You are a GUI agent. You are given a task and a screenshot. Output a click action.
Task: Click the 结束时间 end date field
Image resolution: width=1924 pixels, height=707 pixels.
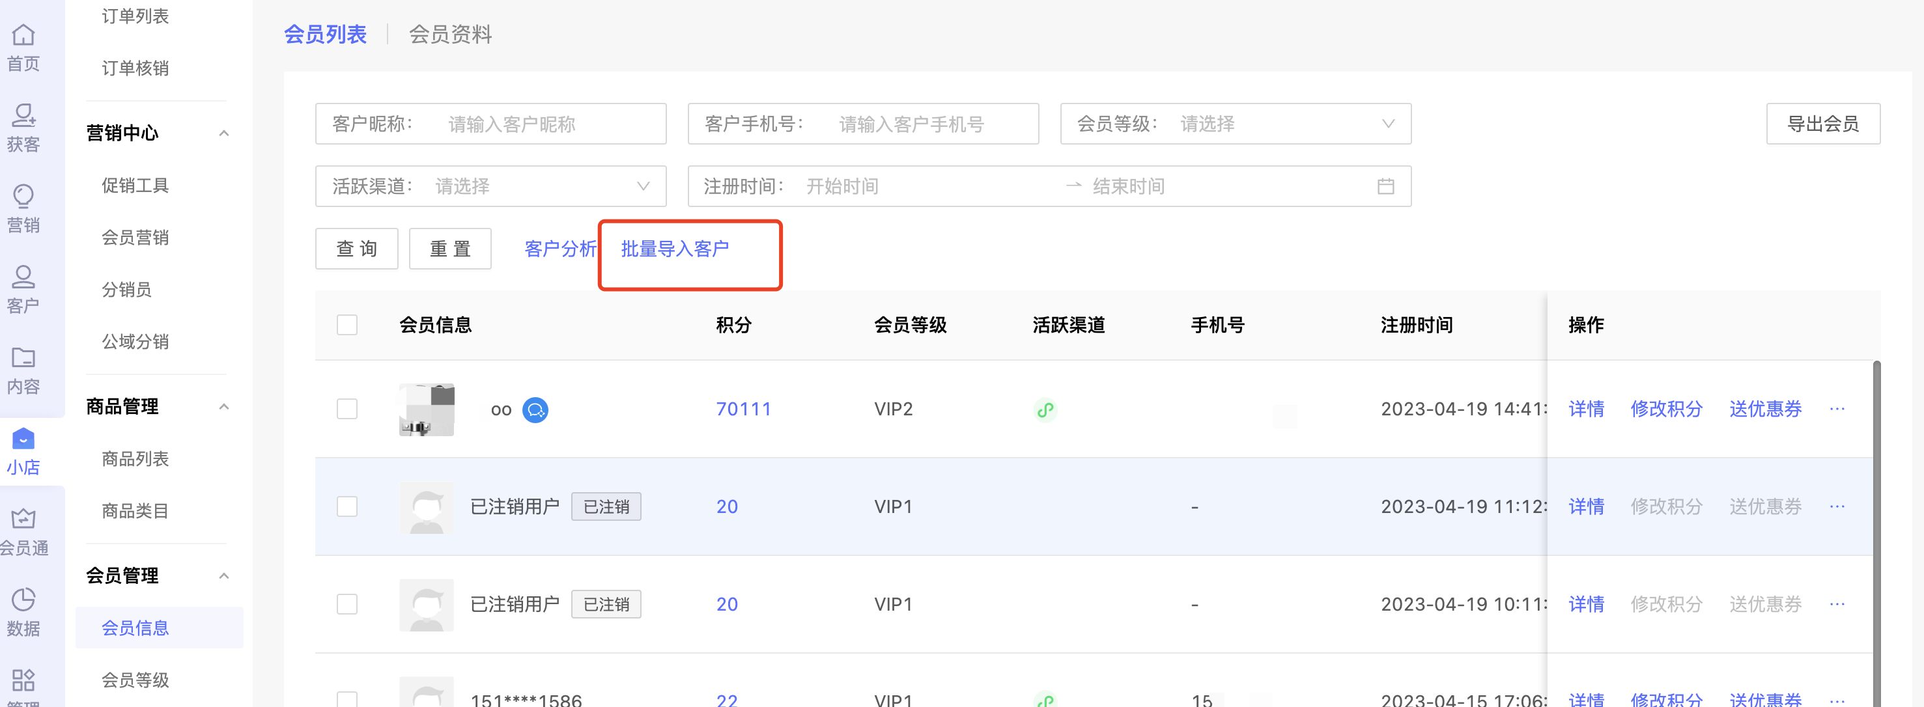click(1129, 186)
